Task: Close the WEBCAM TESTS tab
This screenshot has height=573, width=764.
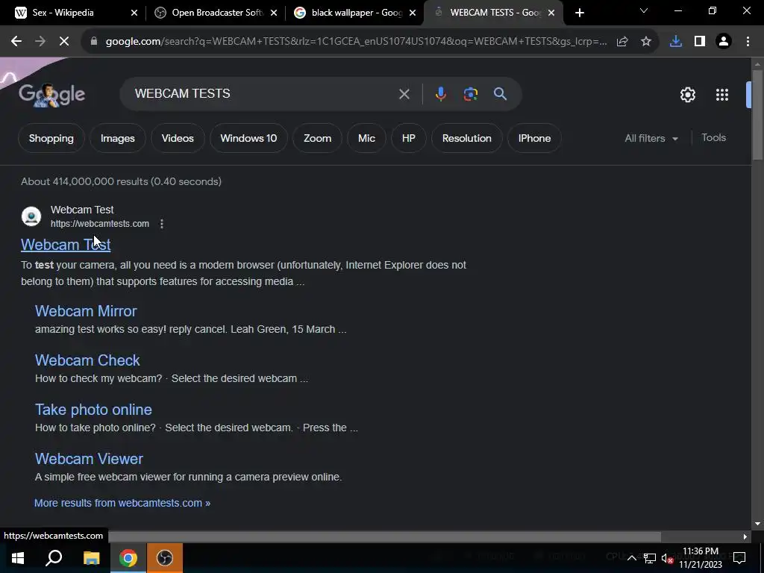Action: (551, 13)
